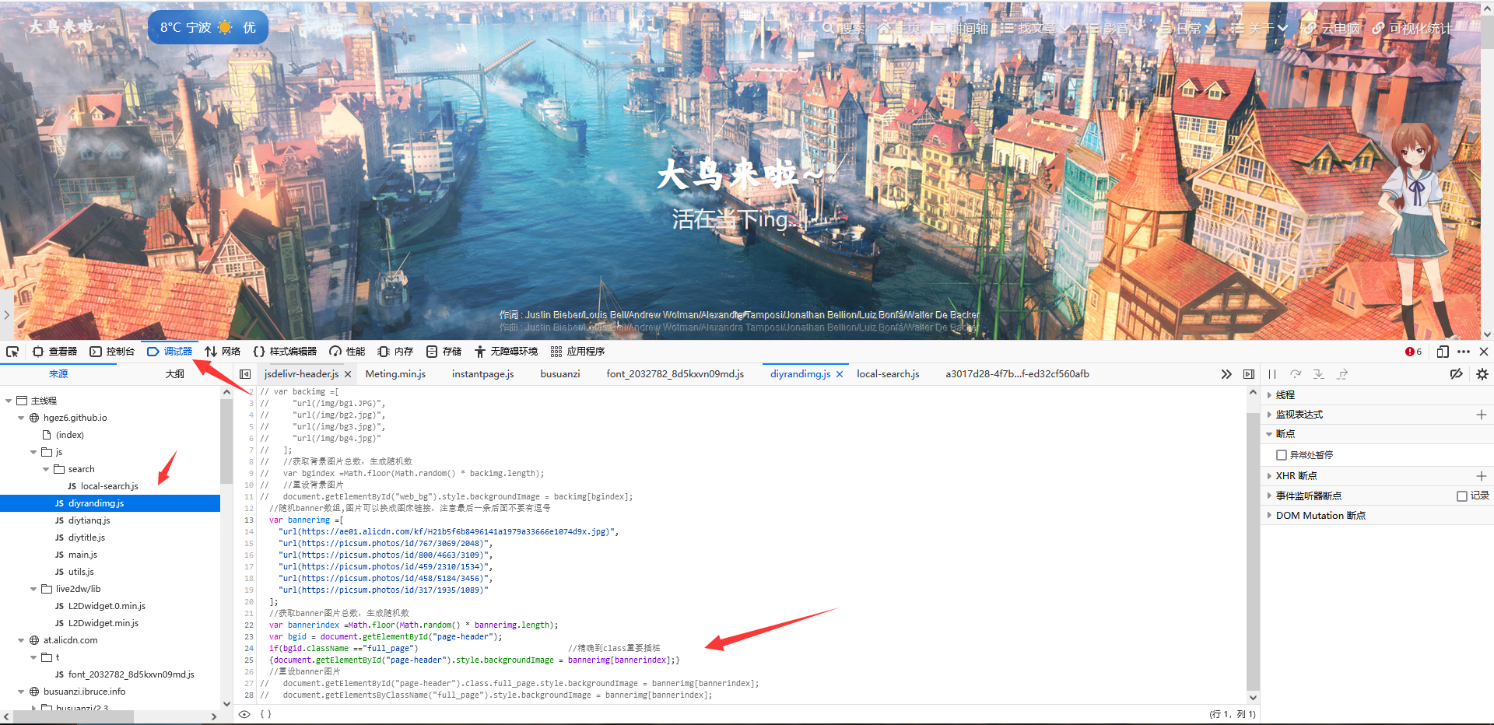Pause script execution
Viewport: 1494px width, 725px height.
1272,374
